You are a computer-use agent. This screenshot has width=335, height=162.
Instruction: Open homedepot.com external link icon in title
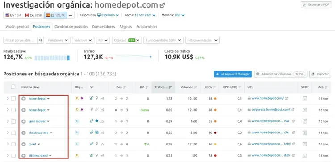[163, 5]
